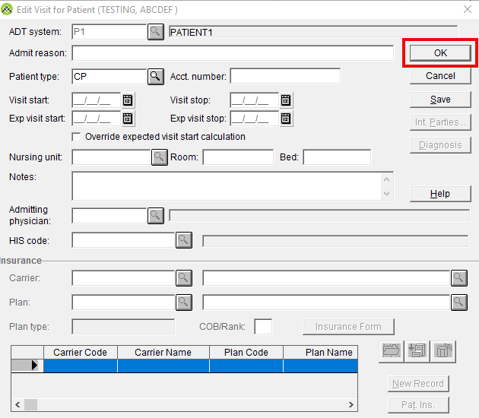Focus the Acct. number text field
Viewport: 479px width, 418px height.
(285, 76)
